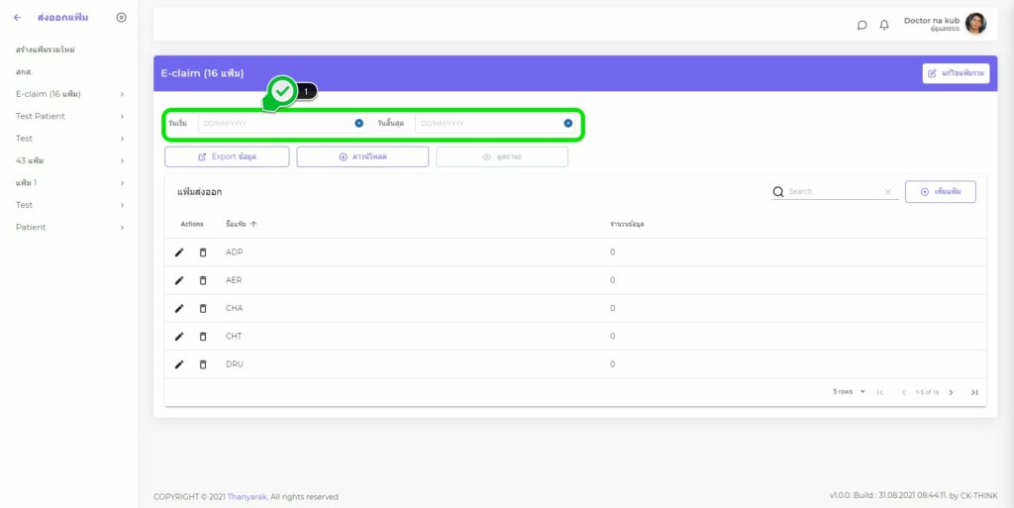Click the ดาวน์โหลด download button
The image size is (1014, 508).
362,156
